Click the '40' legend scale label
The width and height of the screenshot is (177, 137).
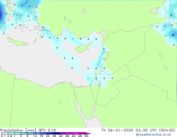pyautogui.click(x=73, y=136)
